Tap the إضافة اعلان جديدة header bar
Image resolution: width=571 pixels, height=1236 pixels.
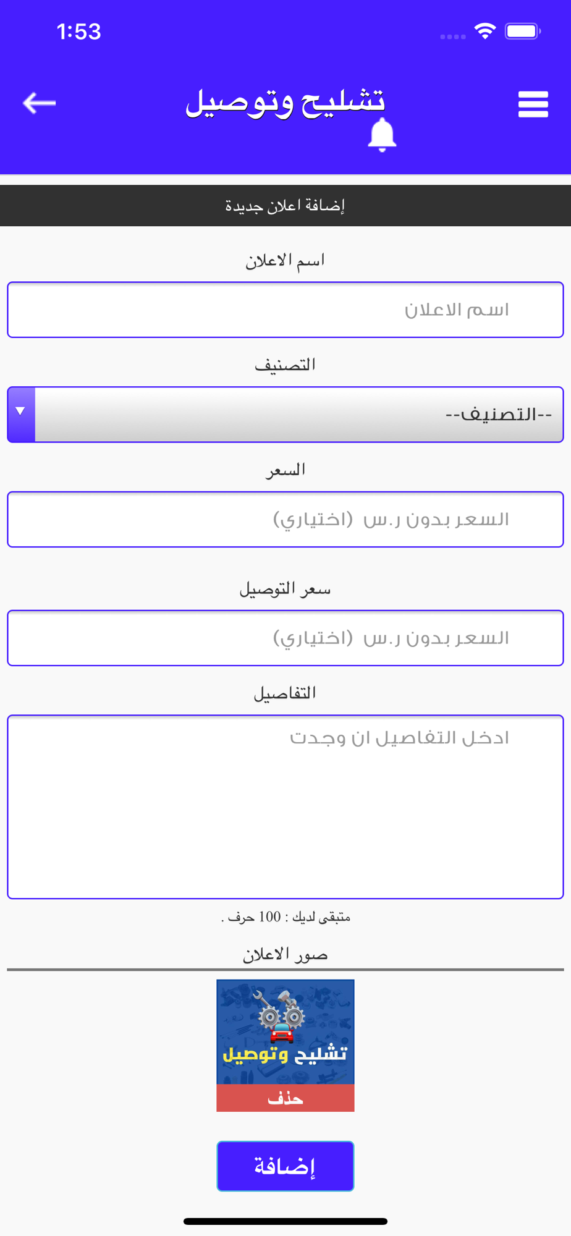285,206
